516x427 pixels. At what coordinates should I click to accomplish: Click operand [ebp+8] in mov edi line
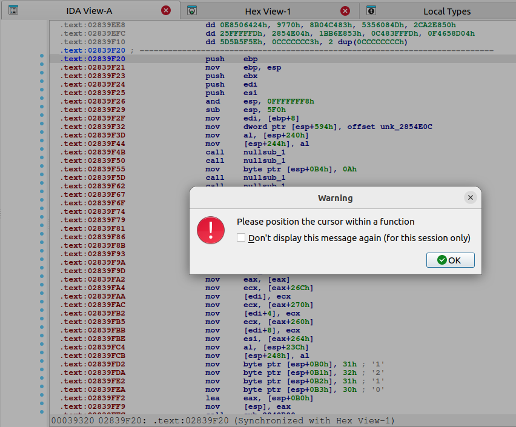coord(283,118)
